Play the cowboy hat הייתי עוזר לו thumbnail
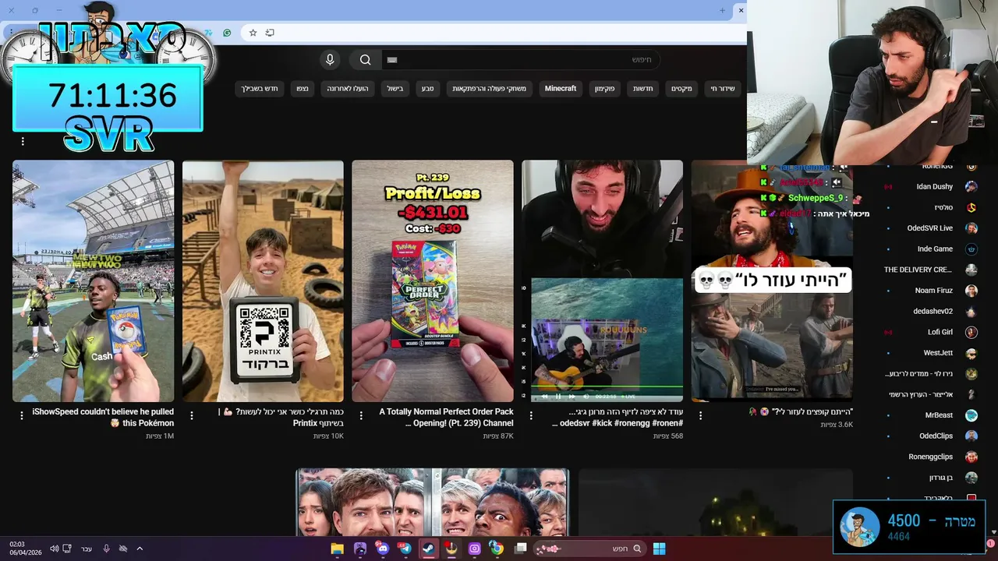Viewport: 998px width, 561px height. point(772,281)
